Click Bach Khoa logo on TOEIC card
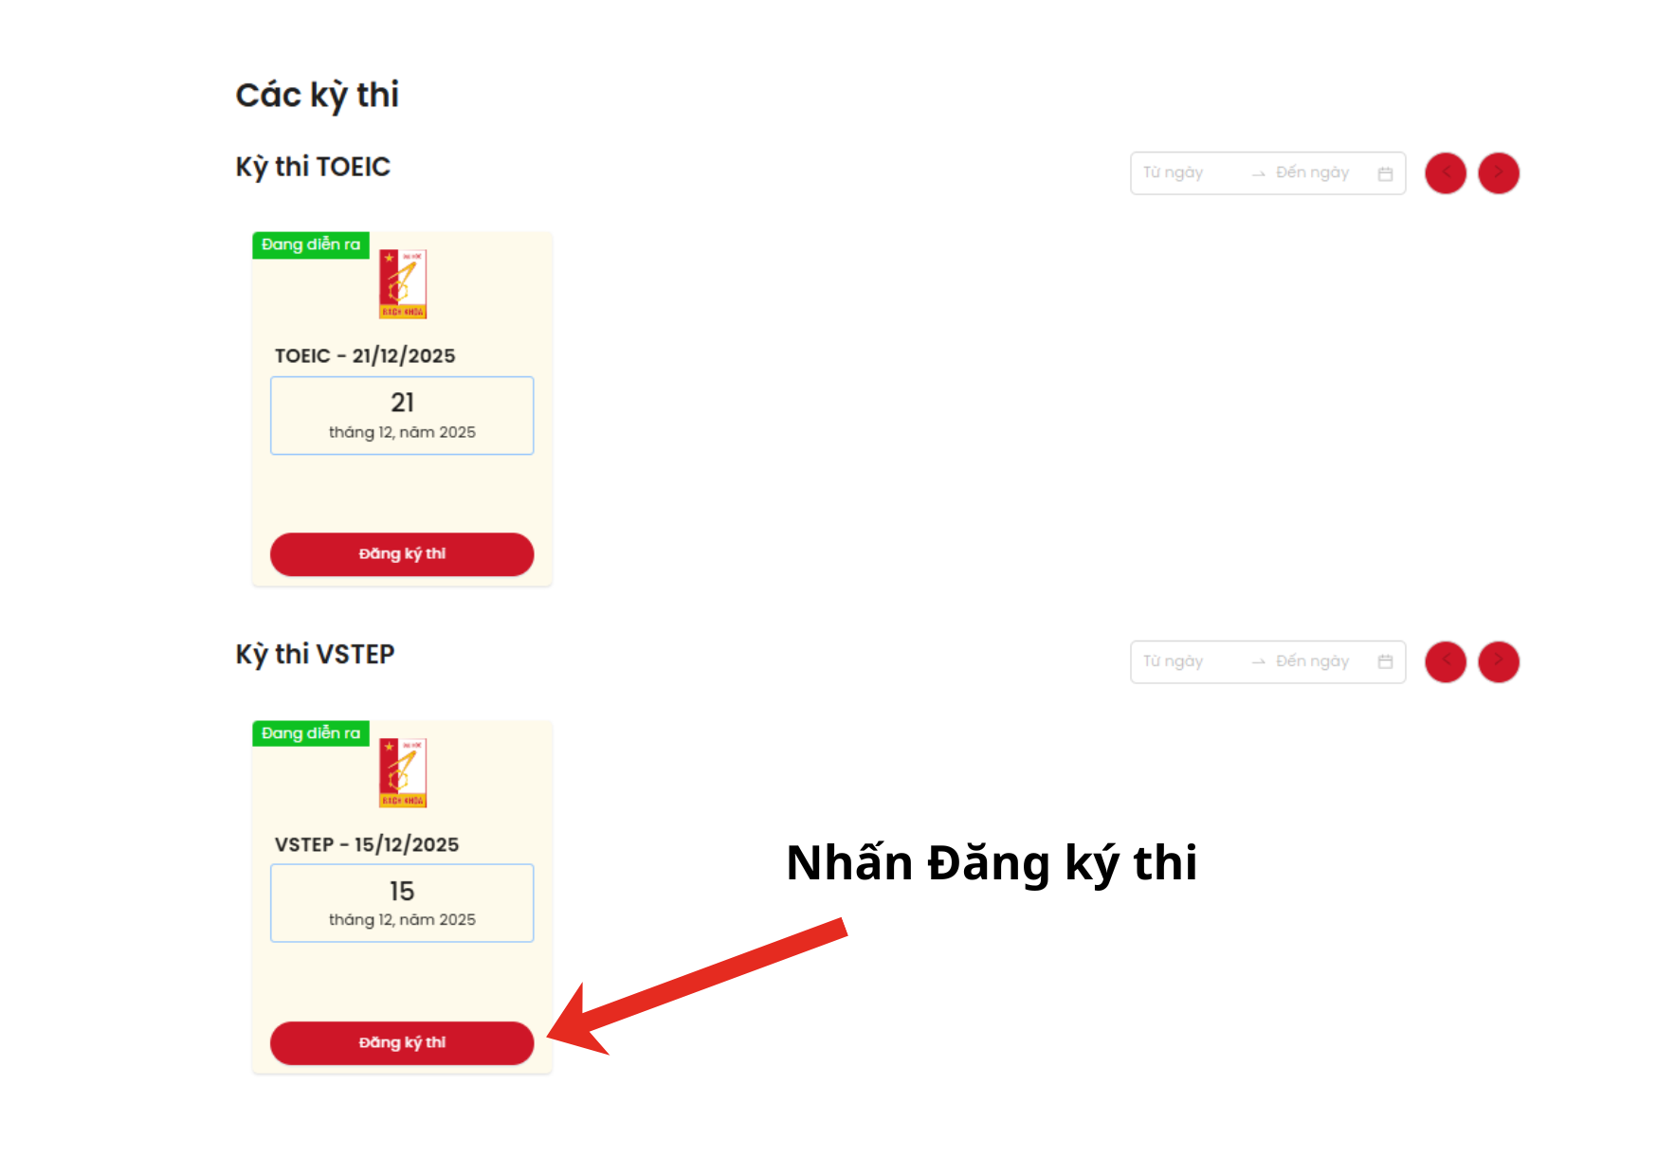Viewport: 1657px width, 1175px height. pyautogui.click(x=403, y=283)
